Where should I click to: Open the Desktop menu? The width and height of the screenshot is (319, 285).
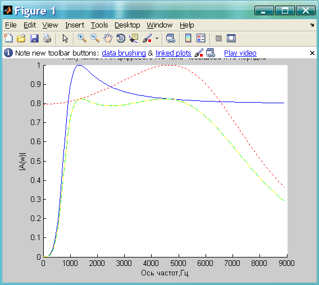coord(127,25)
